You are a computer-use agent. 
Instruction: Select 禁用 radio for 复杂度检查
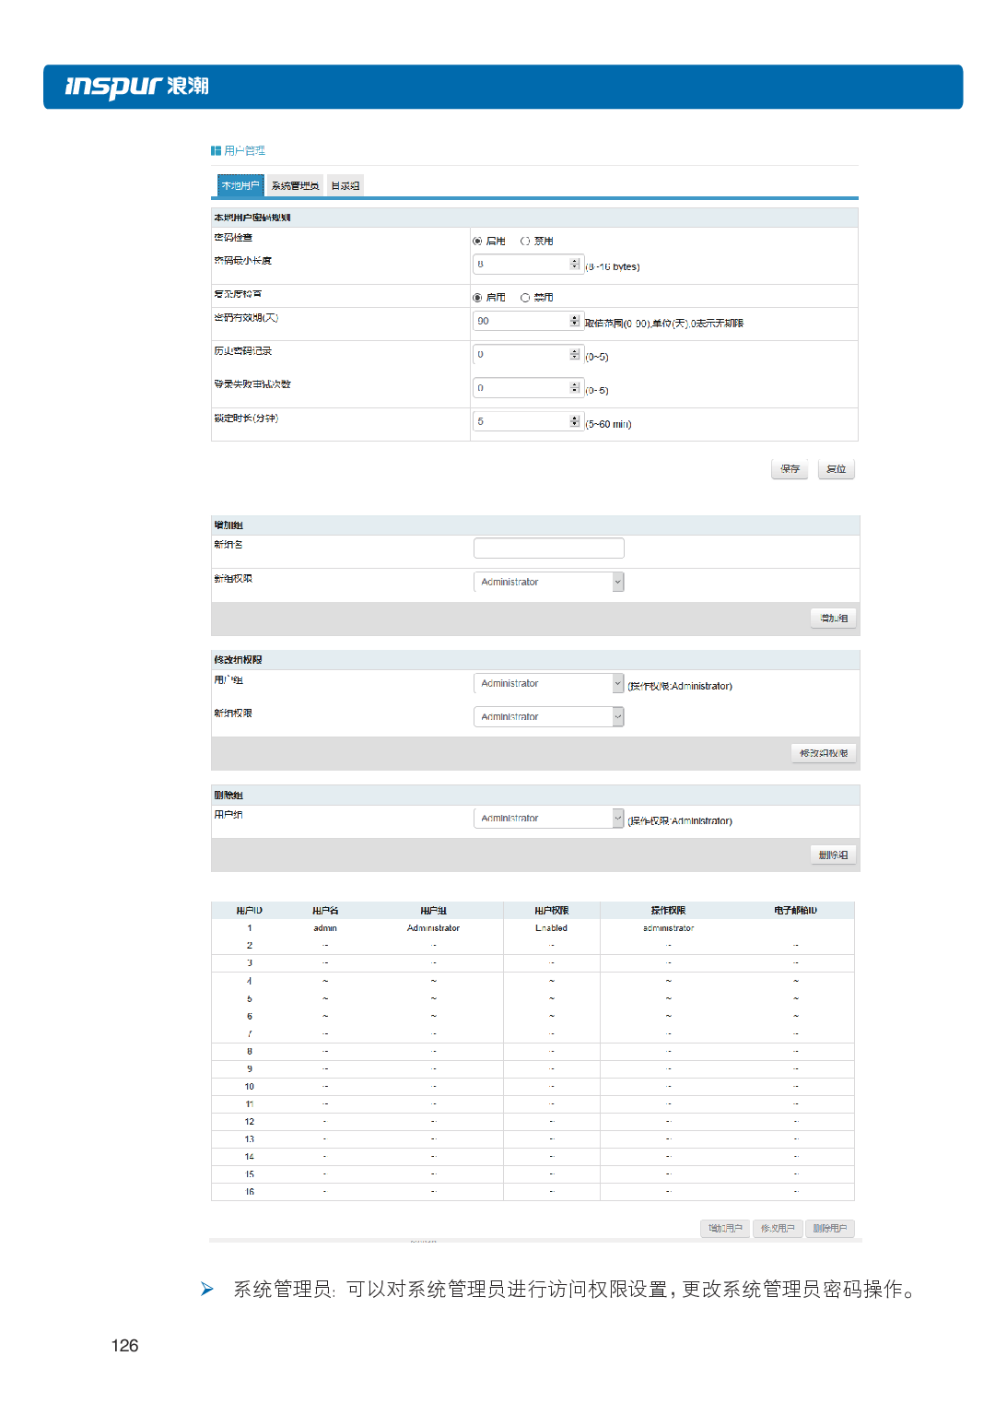(525, 298)
